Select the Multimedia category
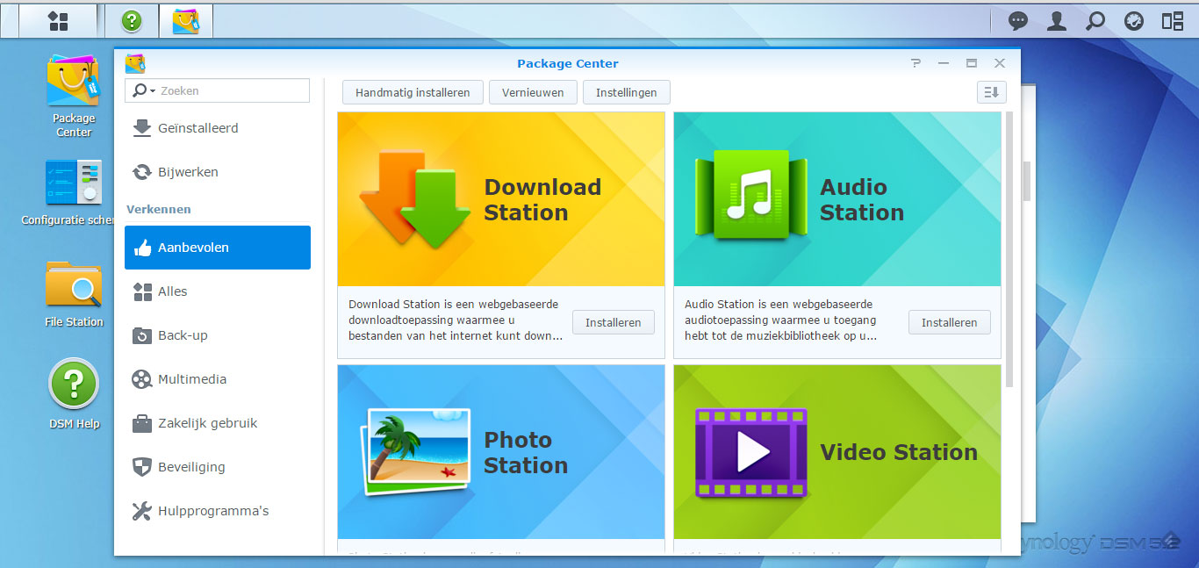 [218, 379]
